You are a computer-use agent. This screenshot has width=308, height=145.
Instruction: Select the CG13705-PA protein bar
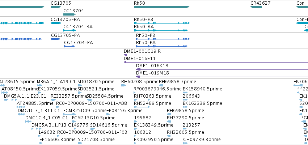(x=56, y=39)
